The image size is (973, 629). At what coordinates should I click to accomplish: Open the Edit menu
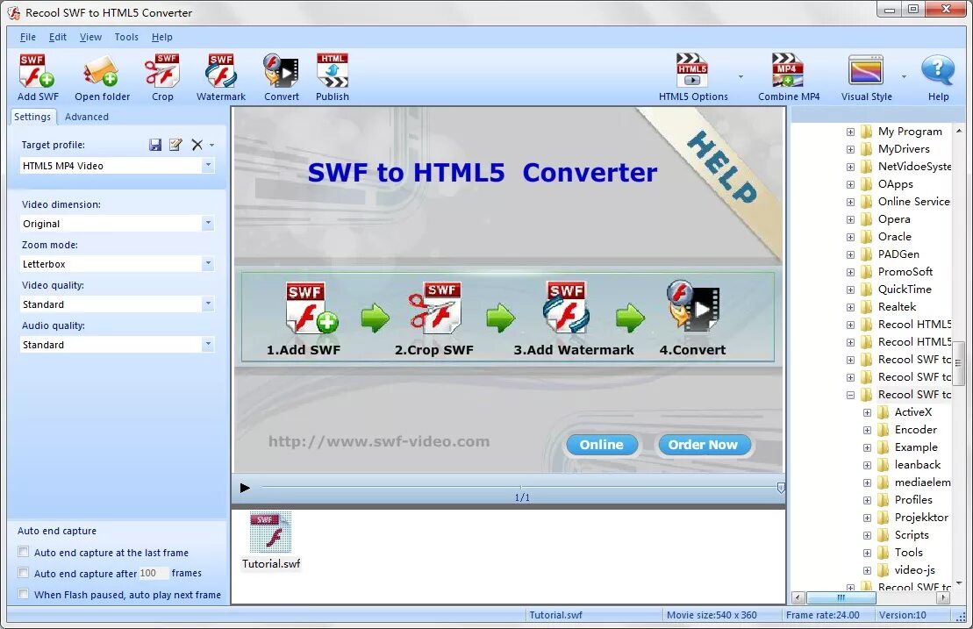[58, 37]
